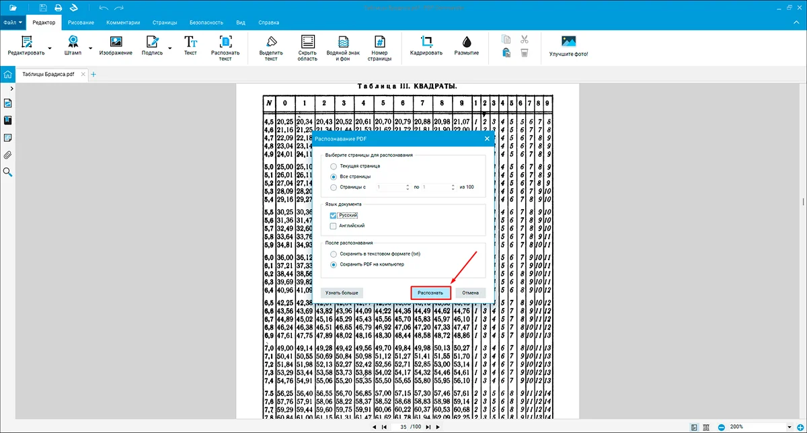
Task: Choose Save in text format (txt) option
Action: (334, 254)
